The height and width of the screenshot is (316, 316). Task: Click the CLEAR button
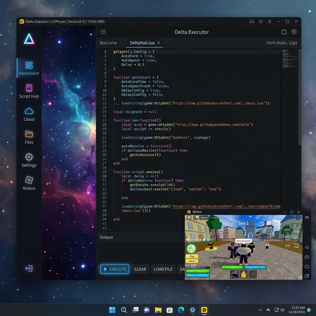pyautogui.click(x=140, y=269)
